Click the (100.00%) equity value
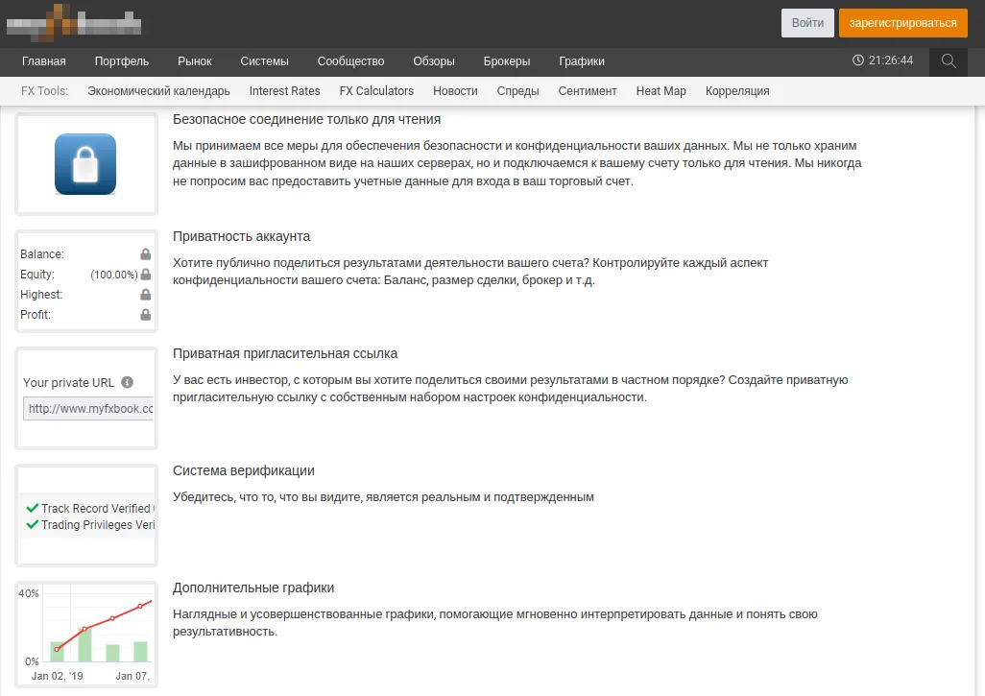985x696 pixels. 113,275
